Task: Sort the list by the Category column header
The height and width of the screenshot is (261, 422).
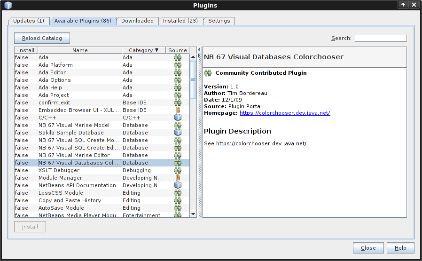Action: [144, 50]
